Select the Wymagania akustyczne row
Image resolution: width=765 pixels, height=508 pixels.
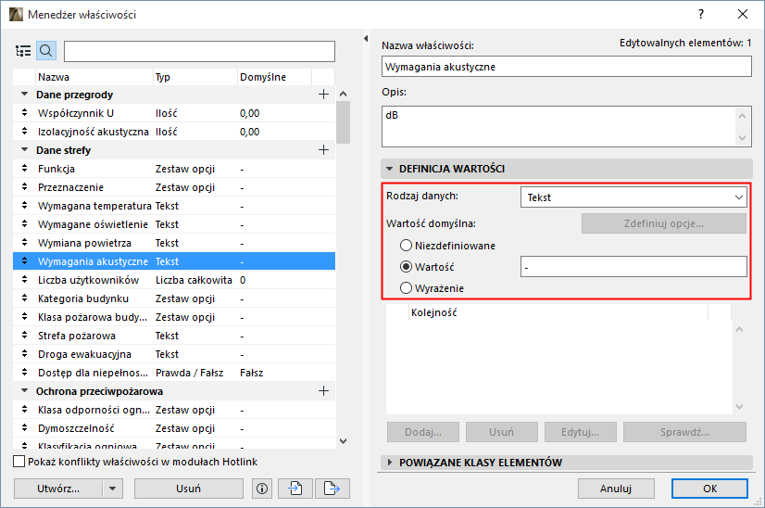point(174,261)
